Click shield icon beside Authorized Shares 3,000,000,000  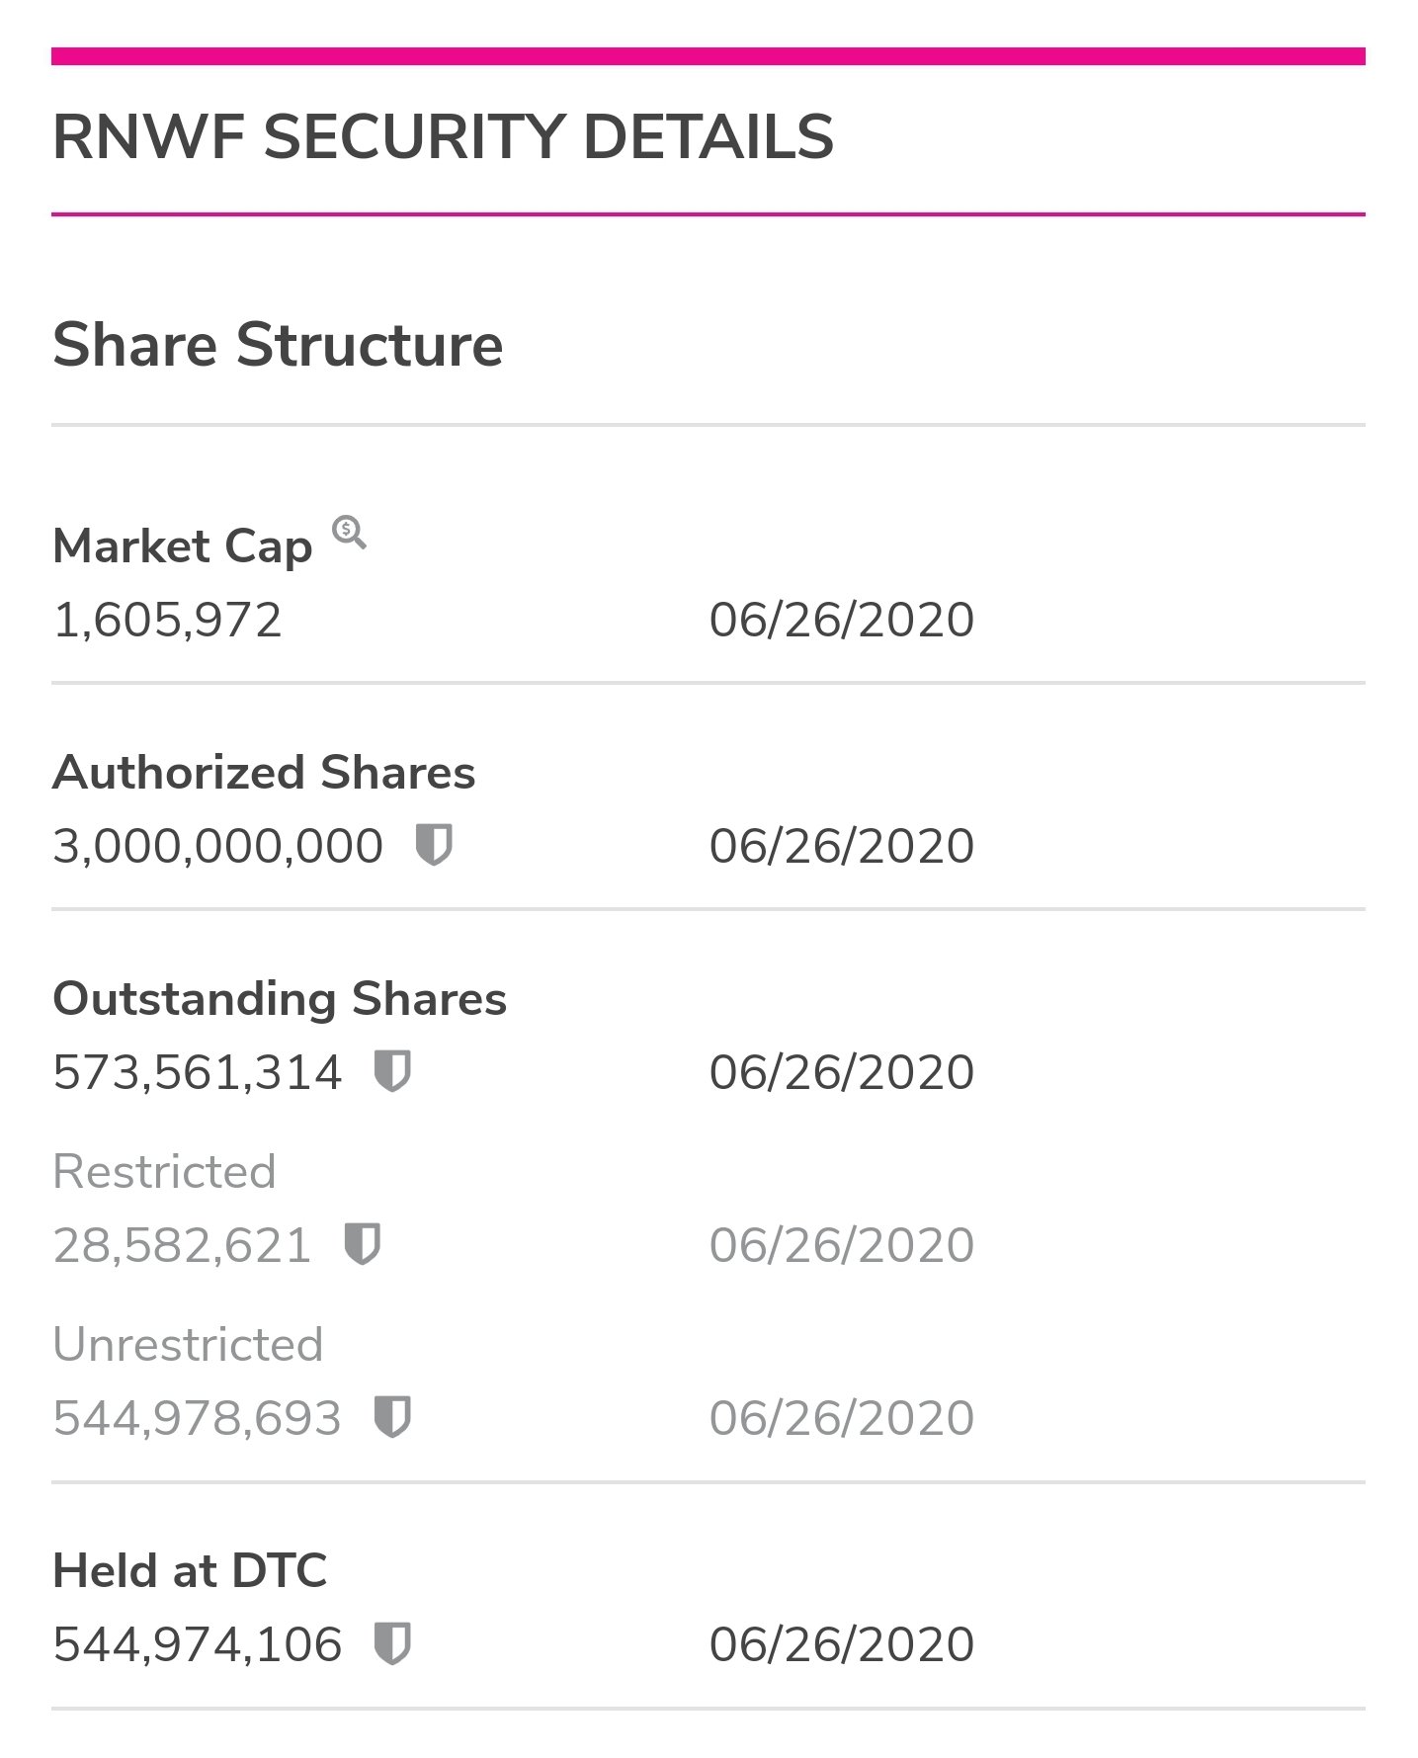point(434,846)
